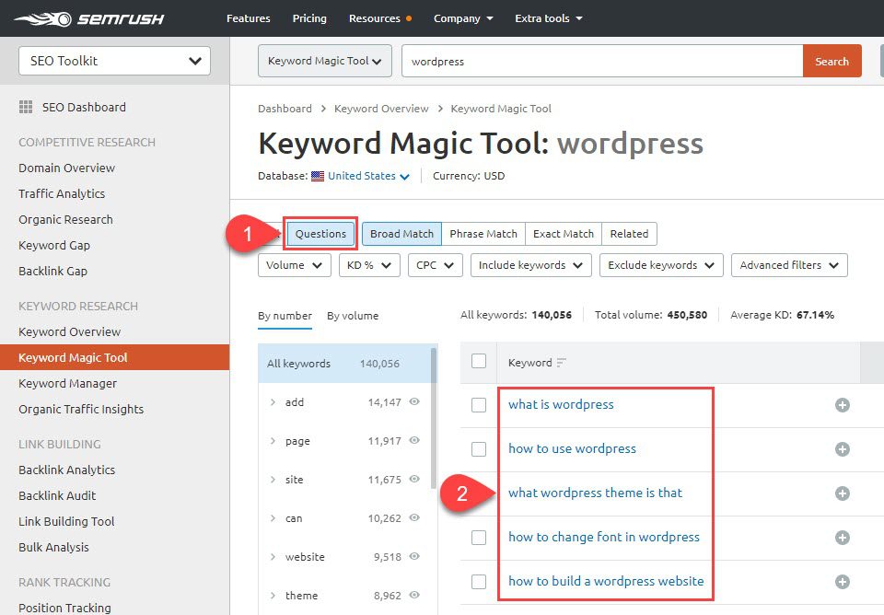Image resolution: width=884 pixels, height=615 pixels.
Task: Check the 'how to change font in wordpress' box
Action: (x=478, y=538)
